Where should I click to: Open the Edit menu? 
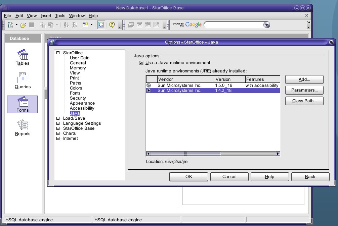pyautogui.click(x=19, y=16)
